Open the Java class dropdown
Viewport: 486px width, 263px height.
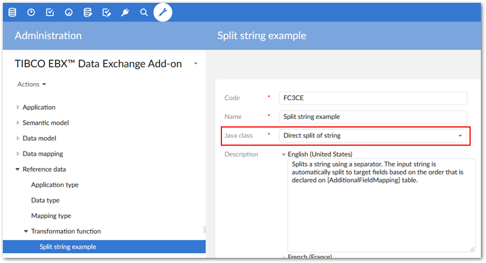(x=460, y=135)
